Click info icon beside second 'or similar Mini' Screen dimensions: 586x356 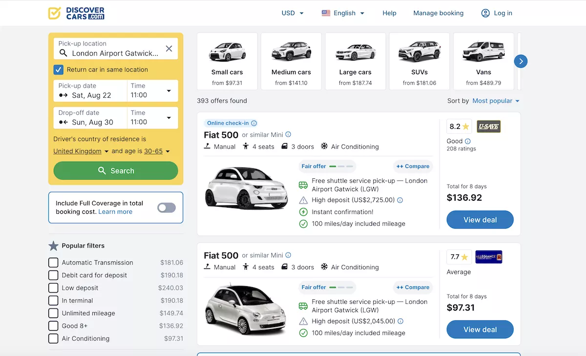pyautogui.click(x=288, y=255)
